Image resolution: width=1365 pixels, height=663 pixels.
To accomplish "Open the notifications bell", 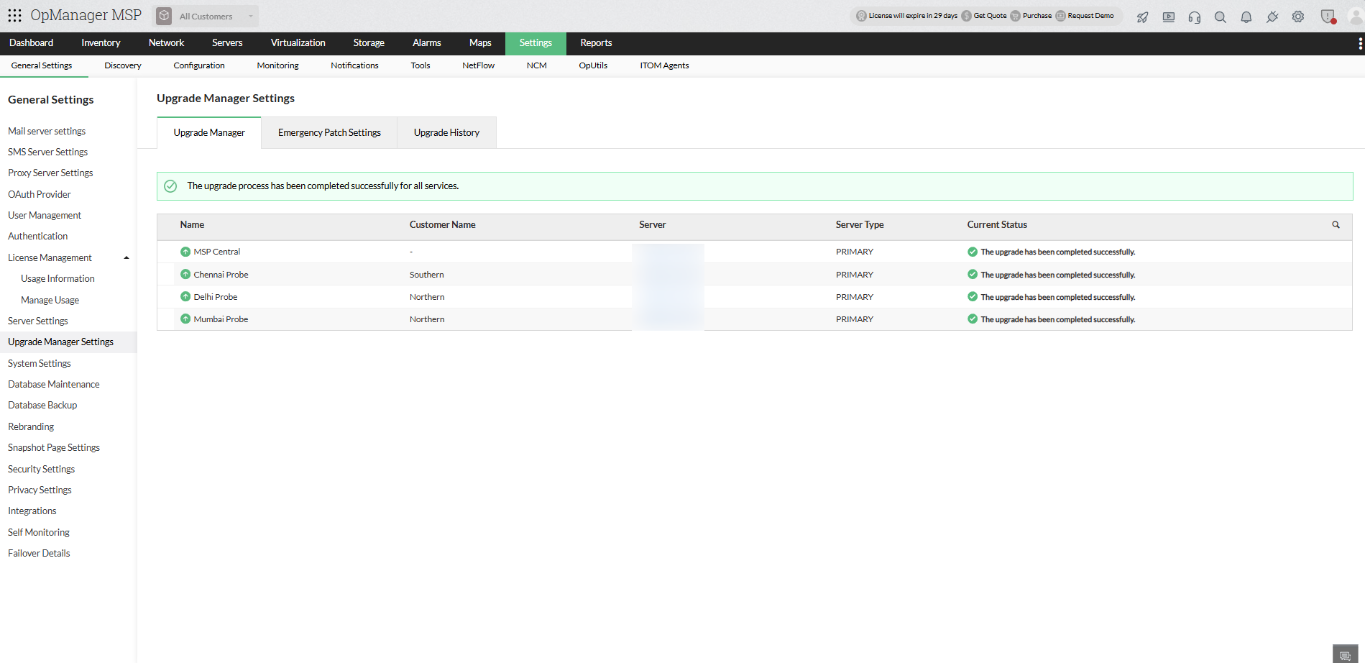I will pyautogui.click(x=1246, y=17).
